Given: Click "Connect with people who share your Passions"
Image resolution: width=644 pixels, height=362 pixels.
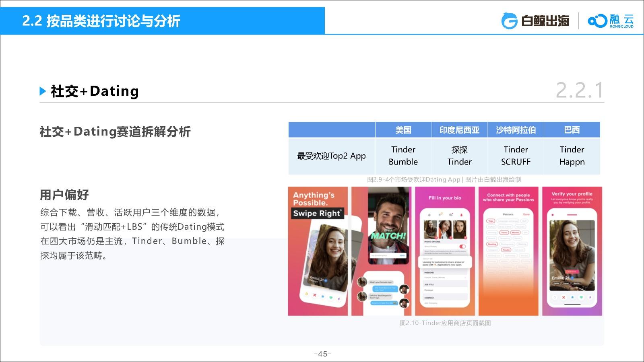Looking at the screenshot, I should [x=508, y=197].
